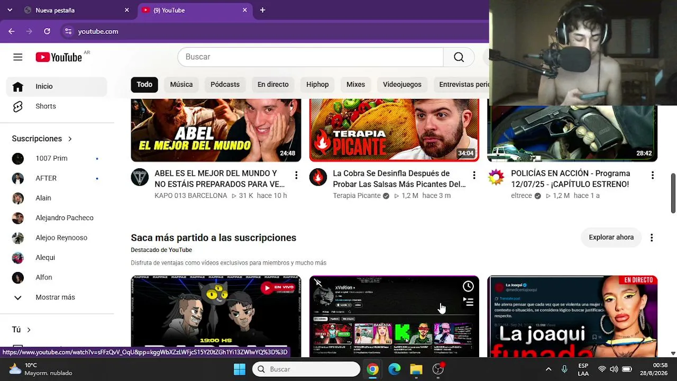Open video title POLICÍAS EN ACCIÓN Programa
Viewport: 677px width, 381px height.
pos(571,179)
